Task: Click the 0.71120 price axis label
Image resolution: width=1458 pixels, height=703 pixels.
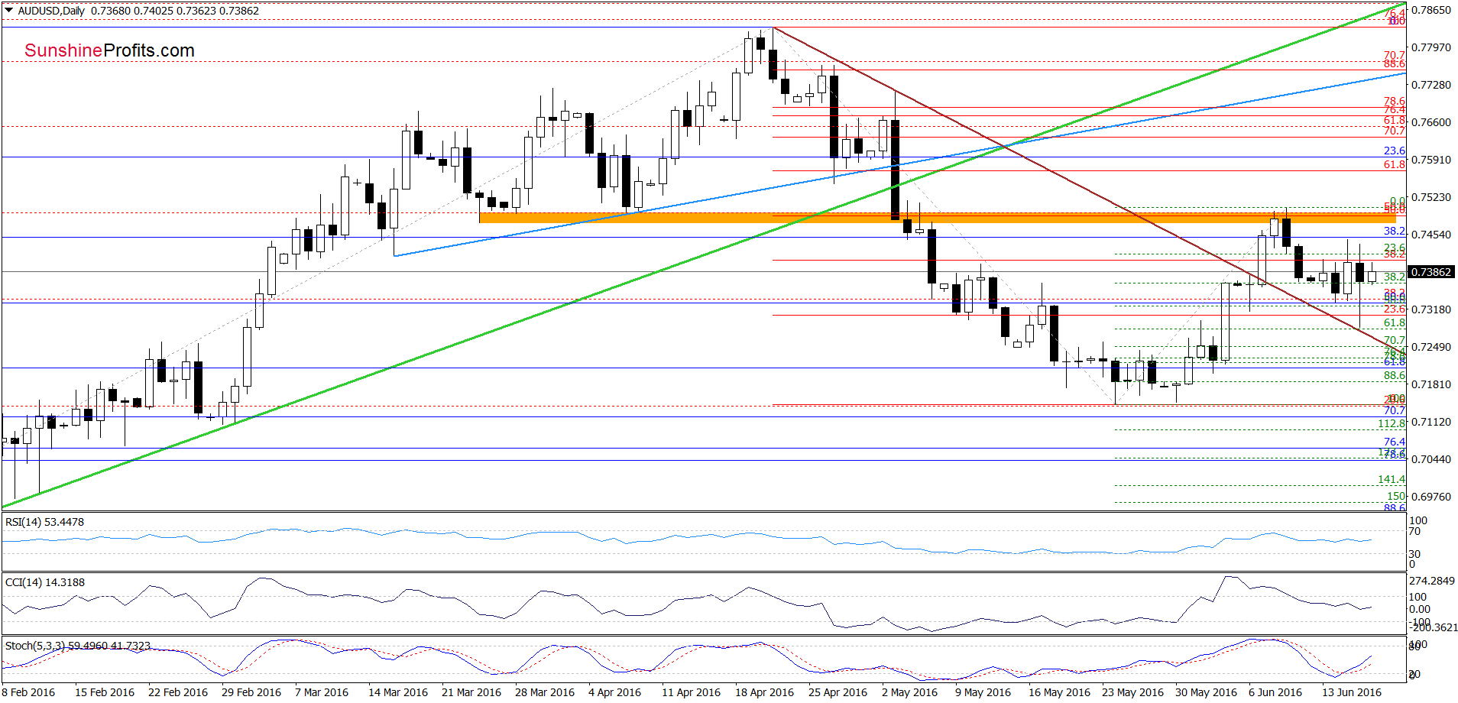Action: pos(1431,422)
